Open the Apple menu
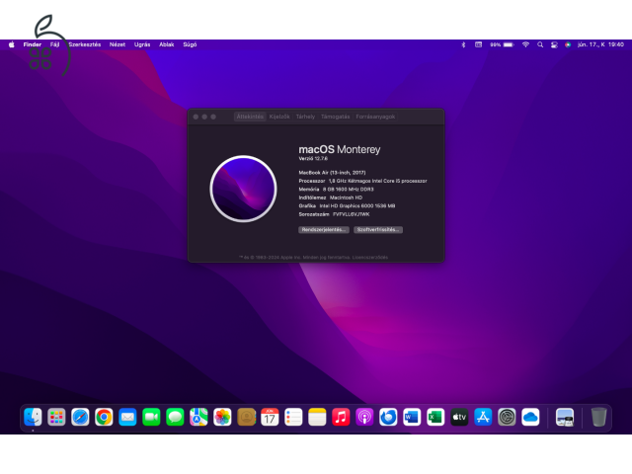Viewport: 632px width, 474px height. click(11, 44)
